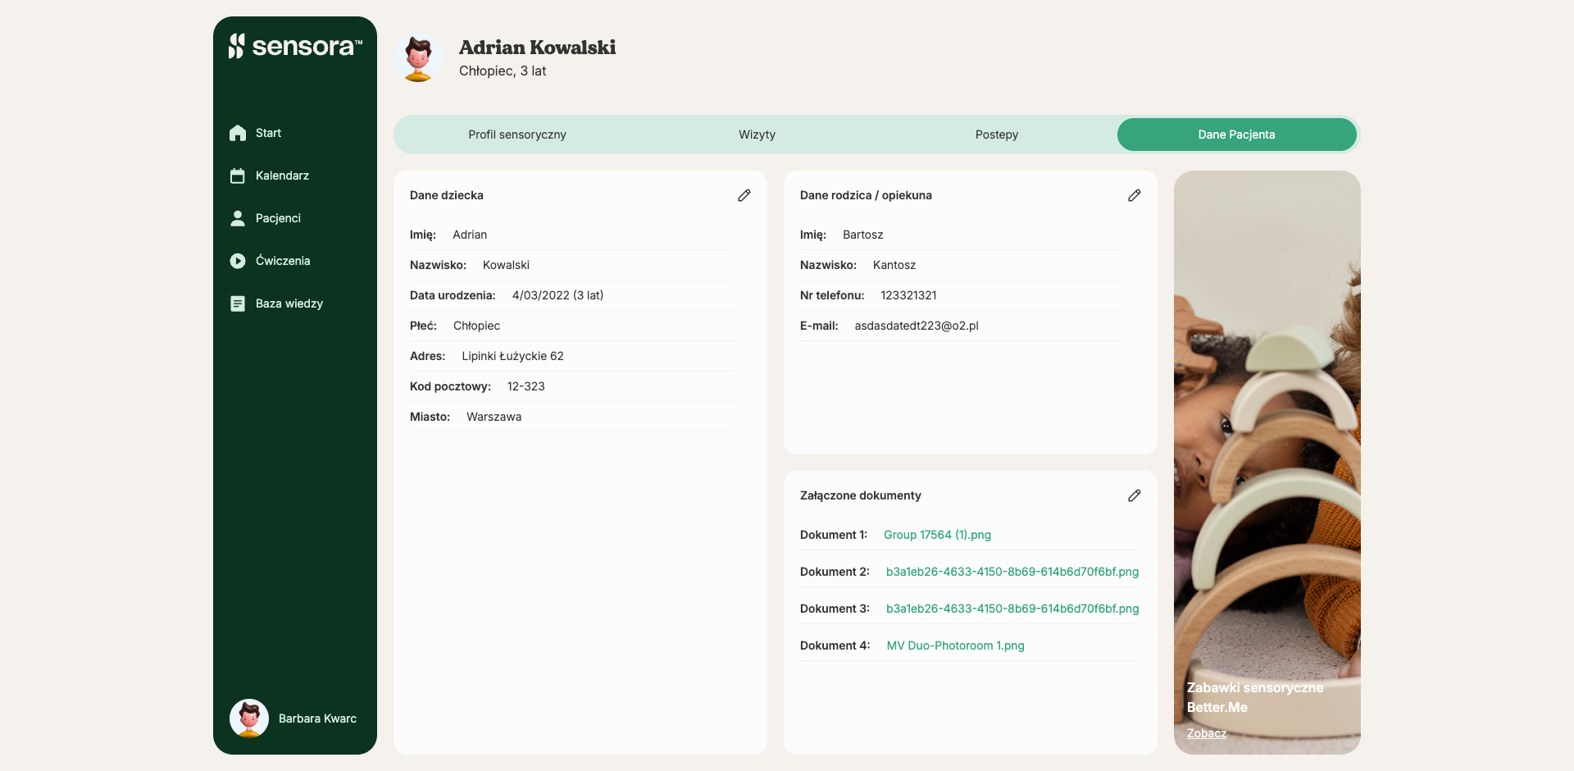Click the Płeć value Chłopiec
1574x771 pixels.
[x=476, y=326]
